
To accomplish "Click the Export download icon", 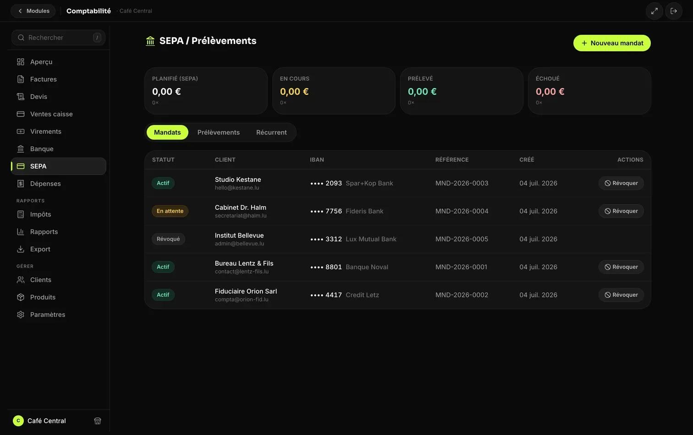I will point(21,249).
